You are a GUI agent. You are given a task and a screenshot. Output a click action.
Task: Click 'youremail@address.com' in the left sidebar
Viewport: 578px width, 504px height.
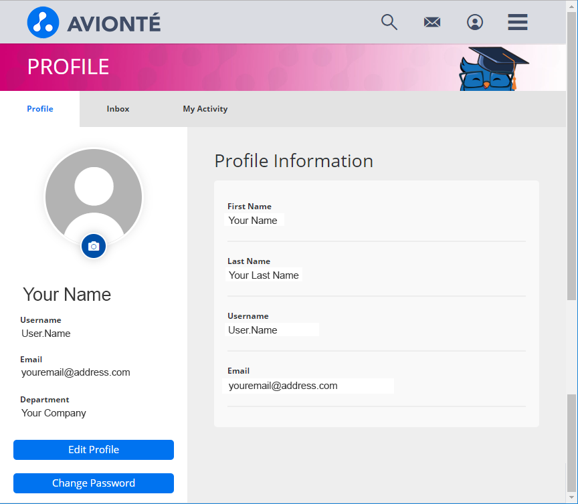click(x=76, y=372)
